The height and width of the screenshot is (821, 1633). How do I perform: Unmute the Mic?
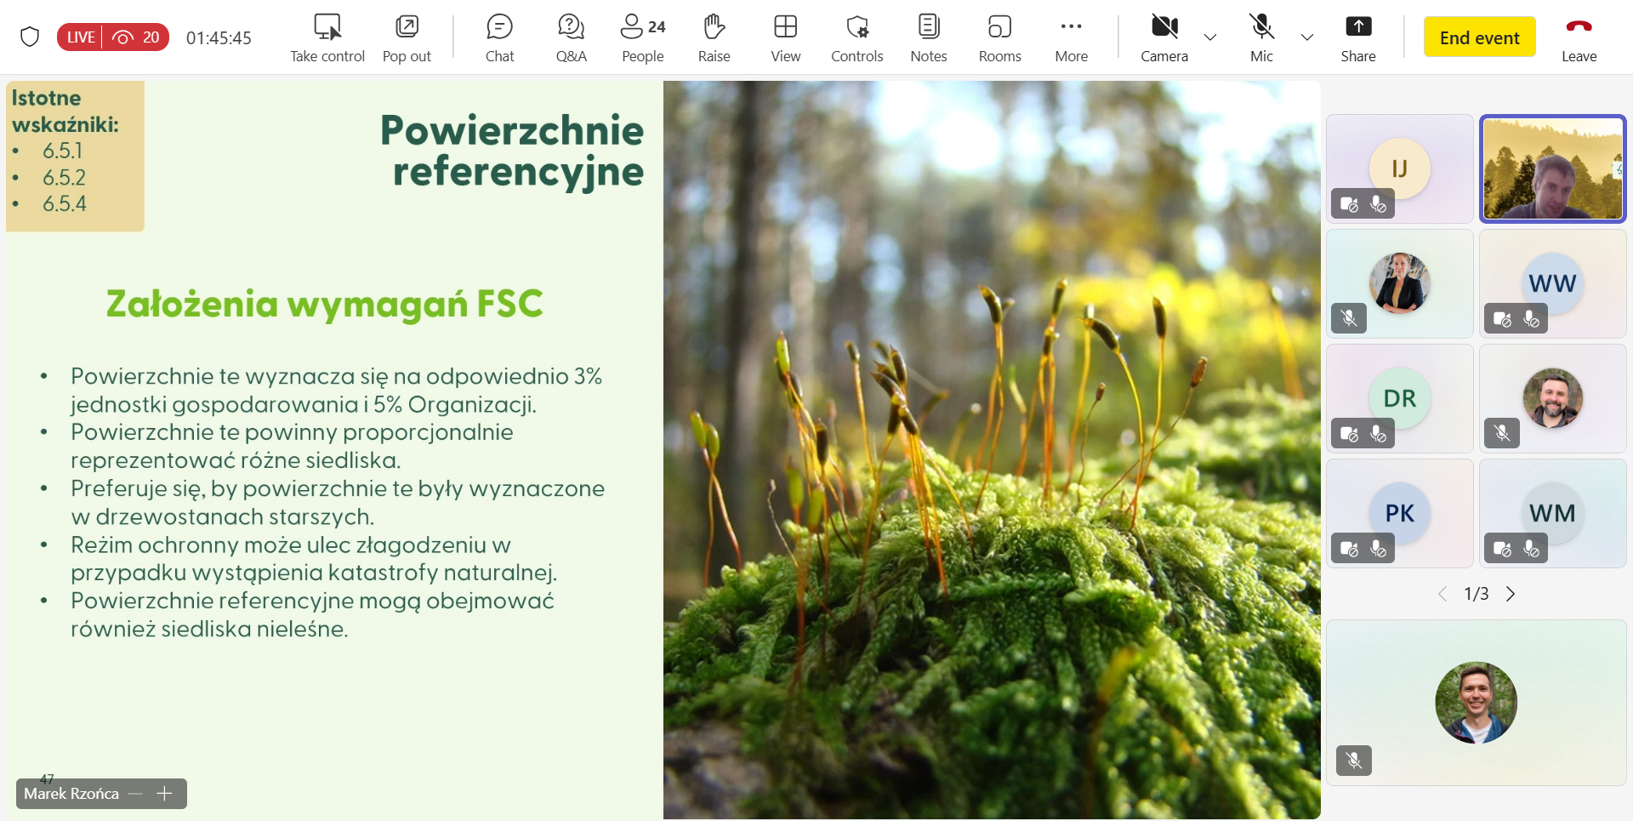pyautogui.click(x=1261, y=37)
